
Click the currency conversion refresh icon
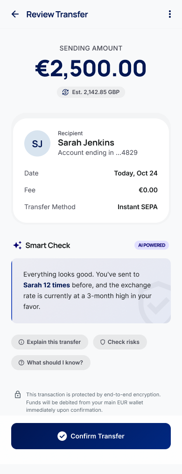[x=65, y=92]
